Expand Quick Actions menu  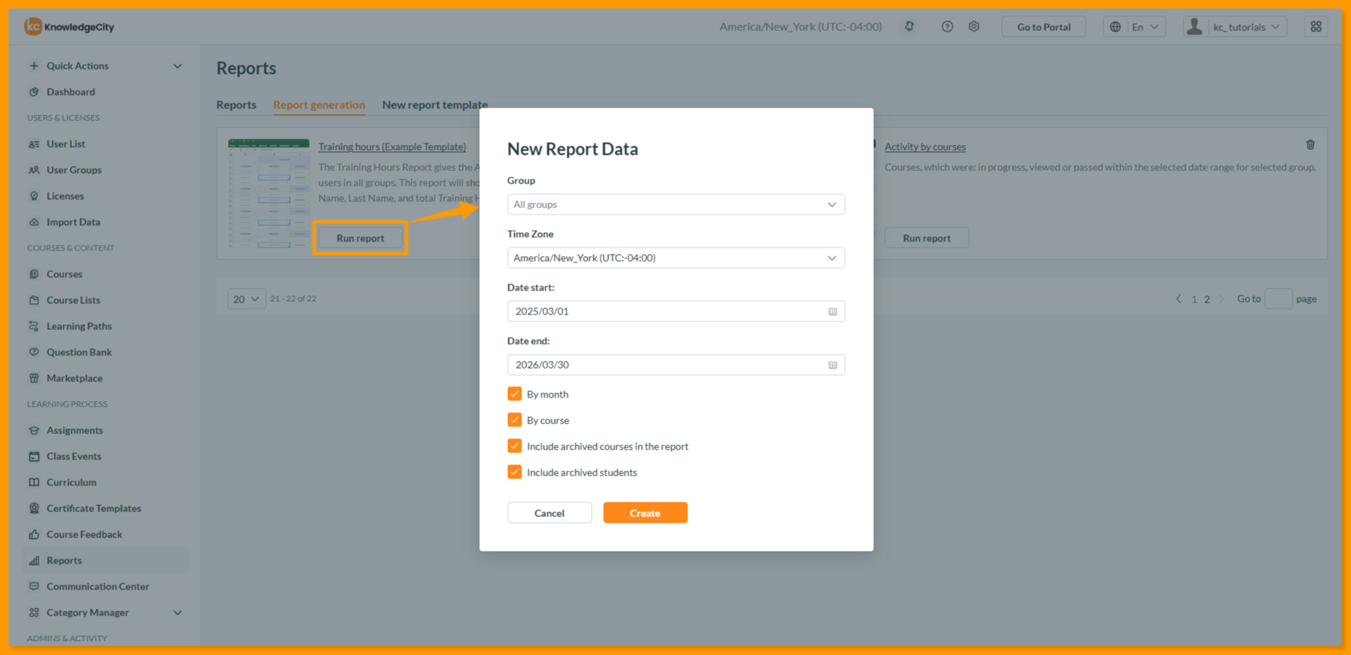tap(106, 65)
